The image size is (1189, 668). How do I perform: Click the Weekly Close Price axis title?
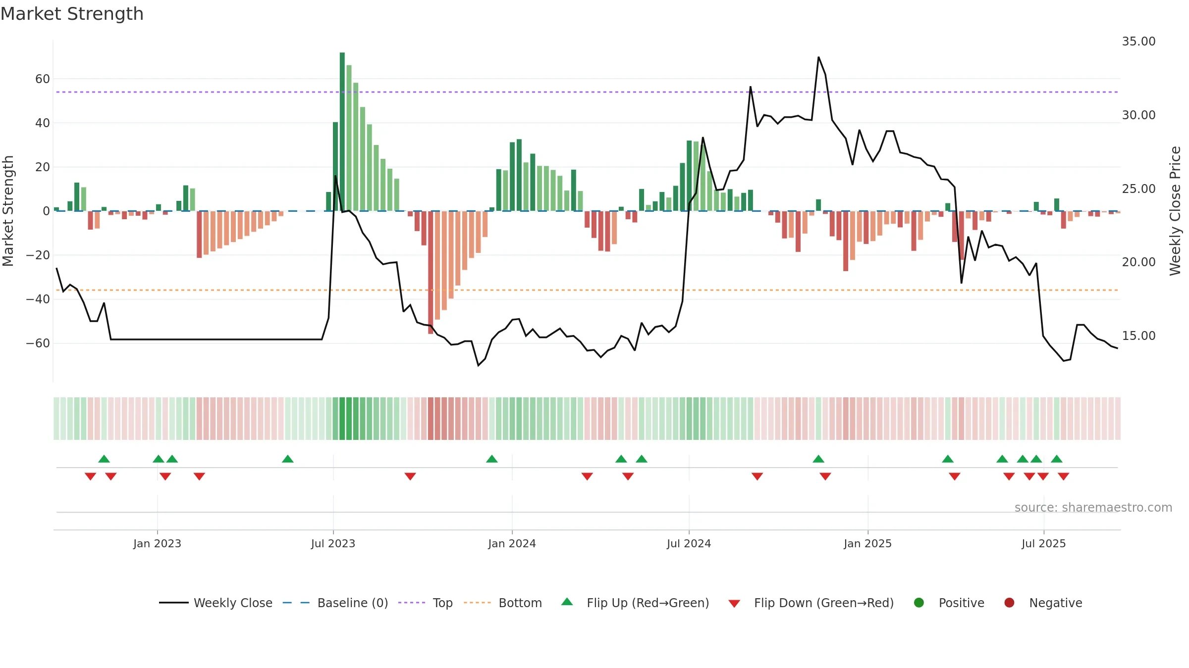(x=1175, y=211)
